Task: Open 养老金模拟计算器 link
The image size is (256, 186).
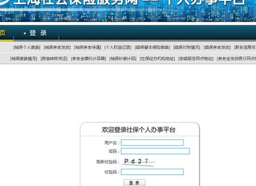Action: point(88,59)
